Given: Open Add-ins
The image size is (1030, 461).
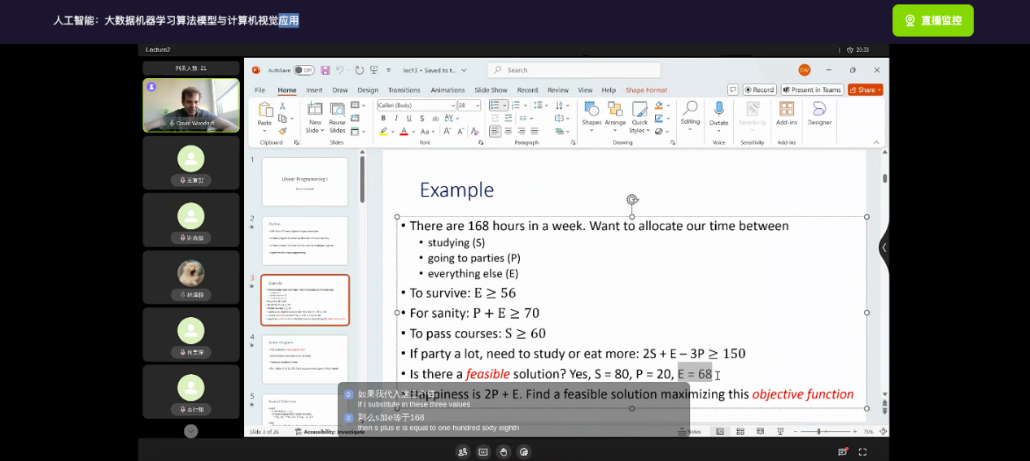Looking at the screenshot, I should [x=787, y=115].
